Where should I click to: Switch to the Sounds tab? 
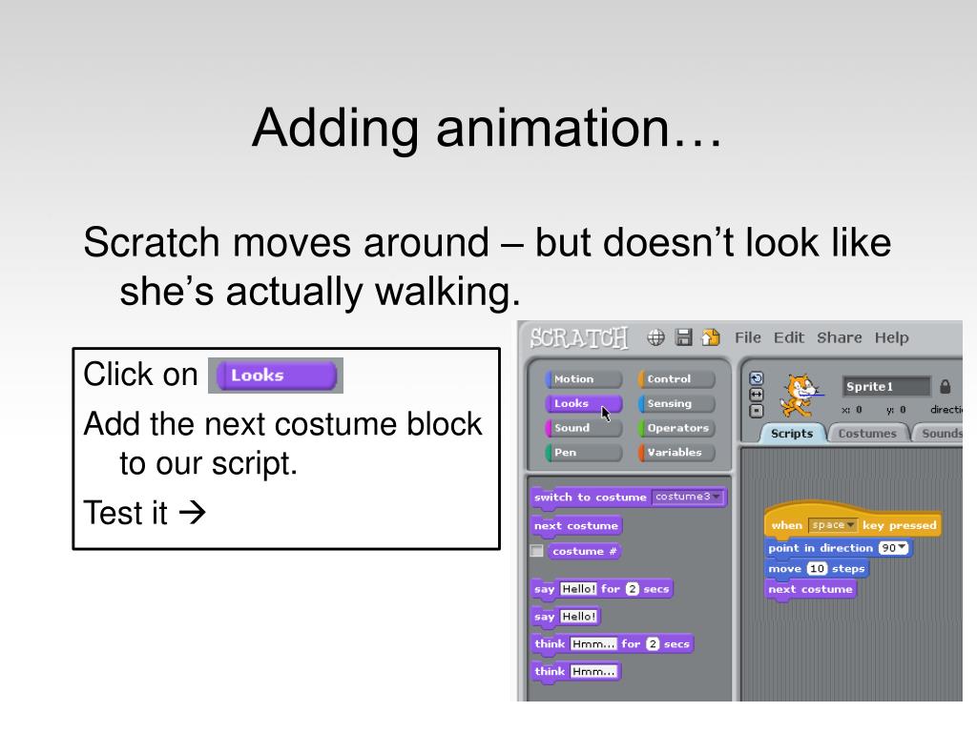940,434
